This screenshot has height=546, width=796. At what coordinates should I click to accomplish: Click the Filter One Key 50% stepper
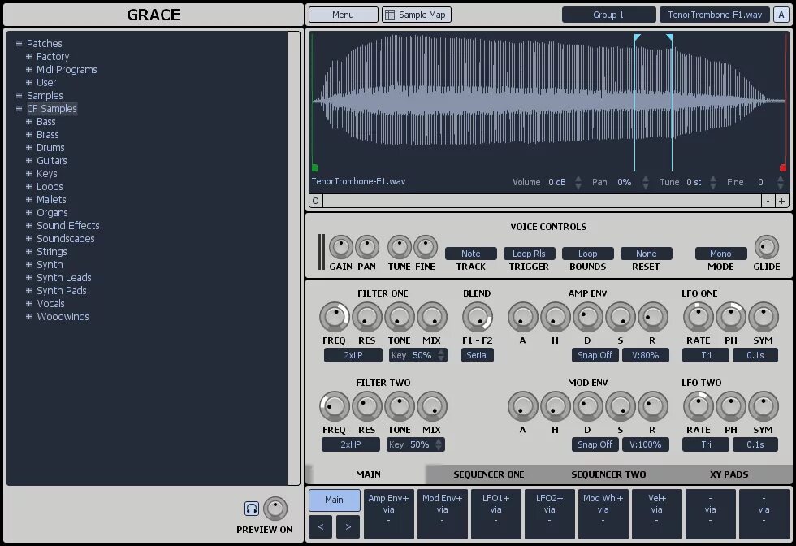441,355
